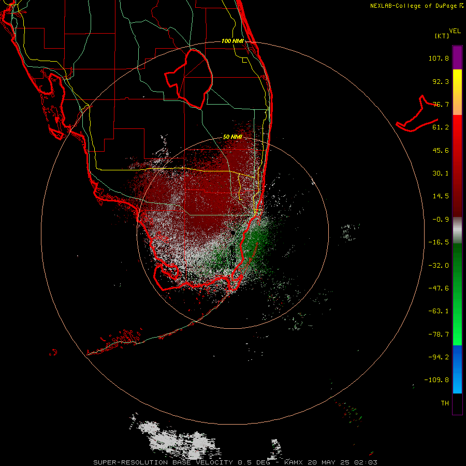The width and height of the screenshot is (466, 466).
Task: Pick the purple segment of the velocity color bar
Action: tap(457, 57)
